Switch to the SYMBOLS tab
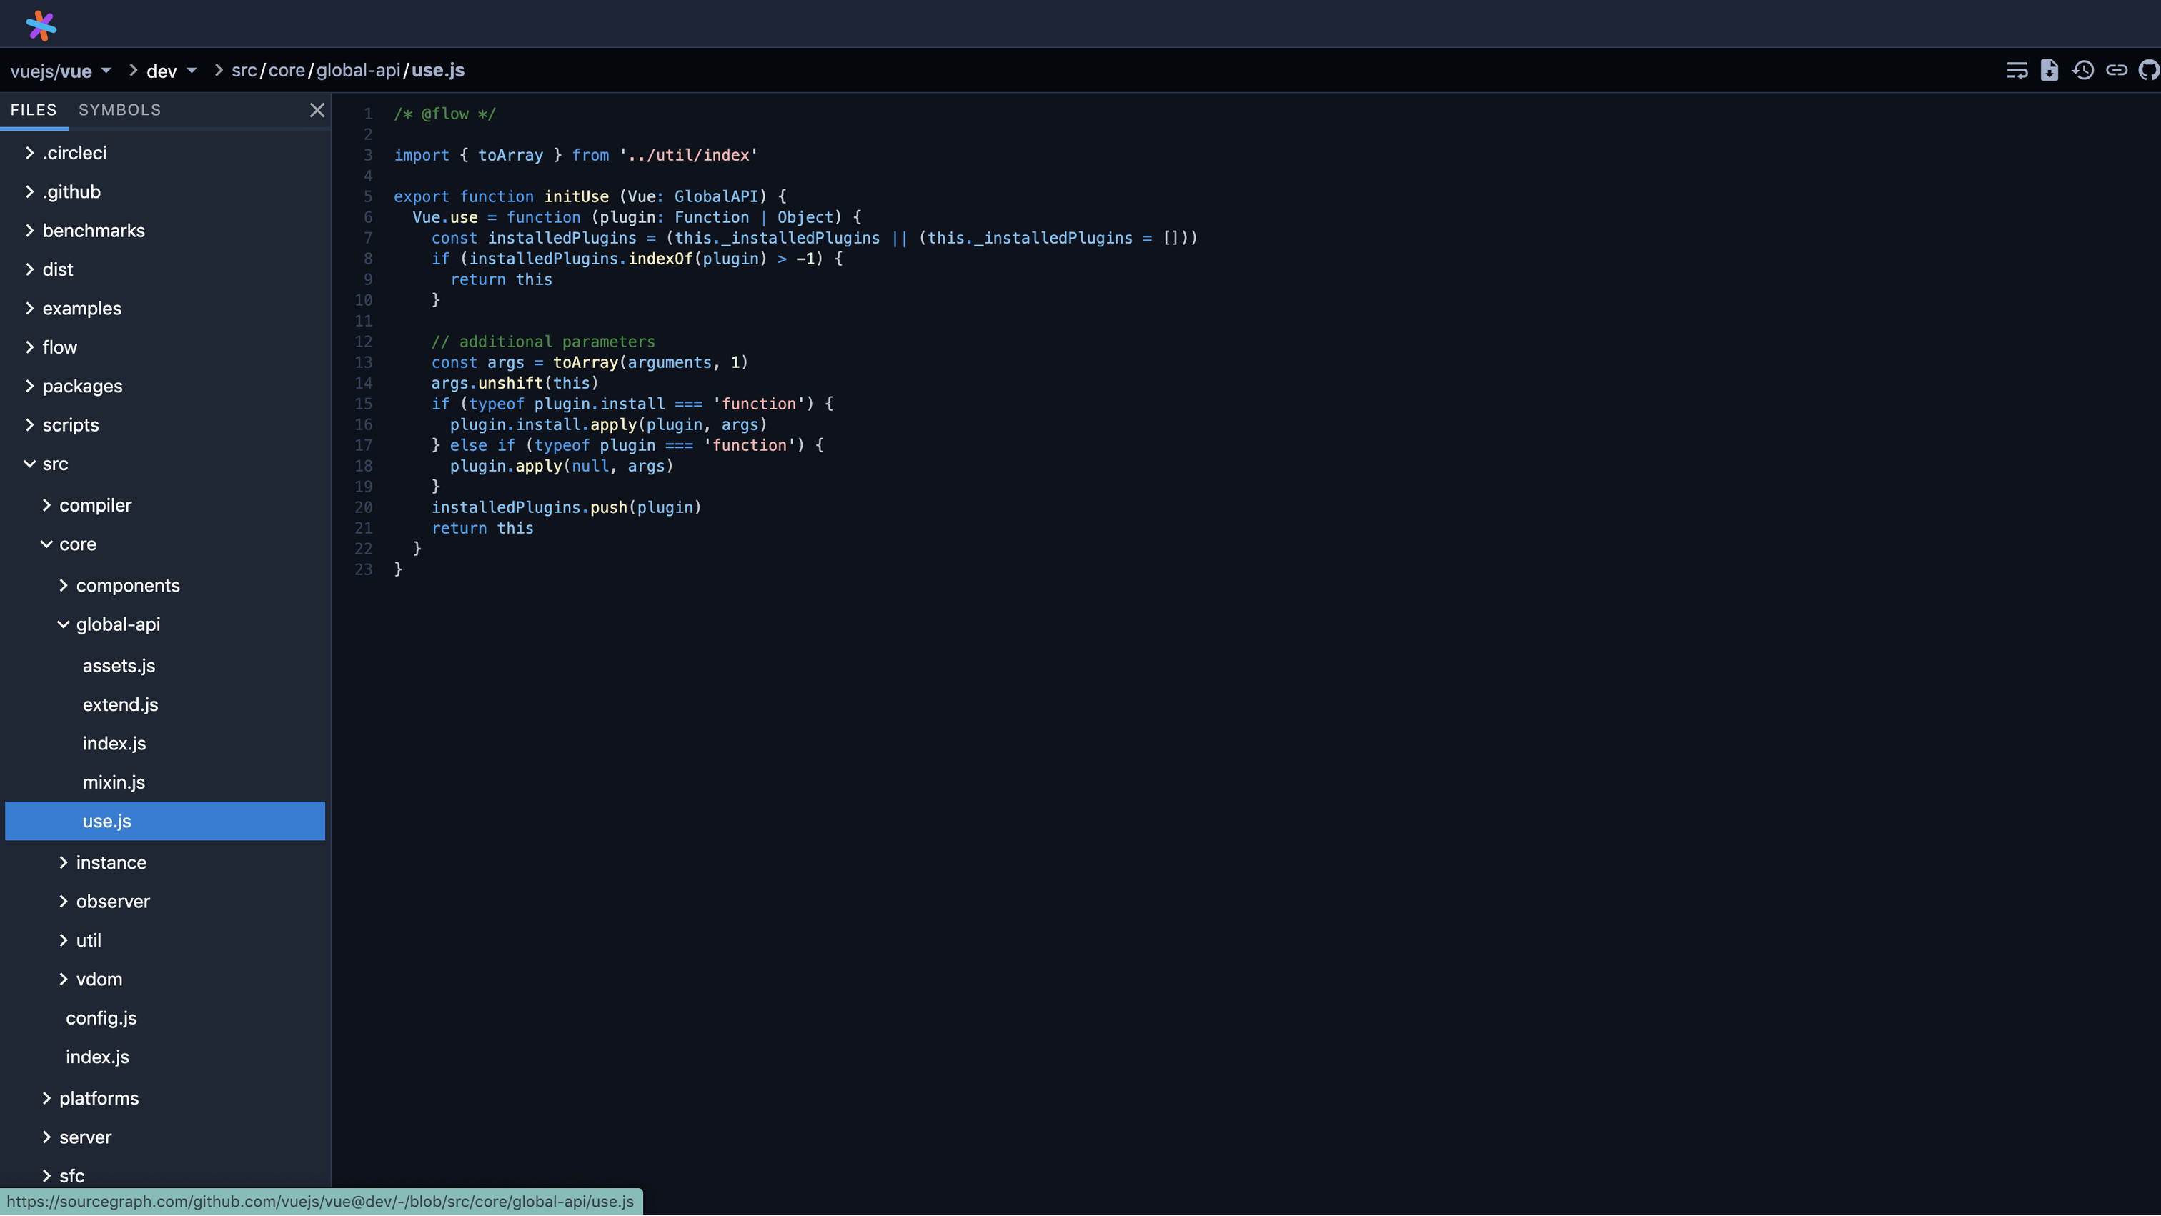Image resolution: width=2161 pixels, height=1216 pixels. 120,110
